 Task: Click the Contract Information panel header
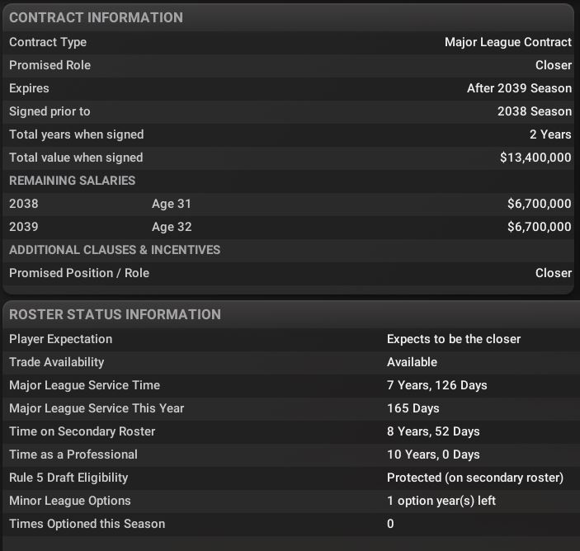(x=96, y=17)
